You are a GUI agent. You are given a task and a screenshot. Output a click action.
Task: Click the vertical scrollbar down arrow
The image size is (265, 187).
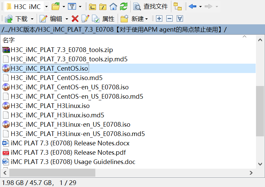[x=260, y=164]
